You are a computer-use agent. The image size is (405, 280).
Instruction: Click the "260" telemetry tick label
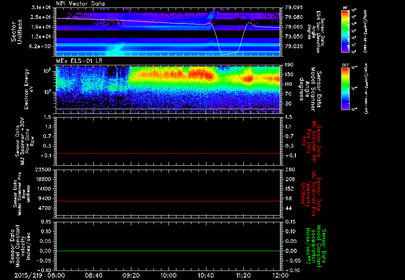290,170
